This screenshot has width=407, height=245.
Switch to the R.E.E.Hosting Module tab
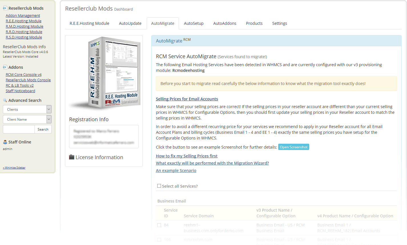[x=89, y=23]
